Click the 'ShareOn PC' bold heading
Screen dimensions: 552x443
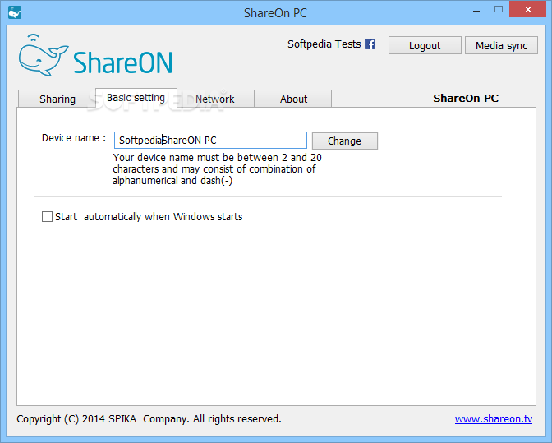pos(466,98)
